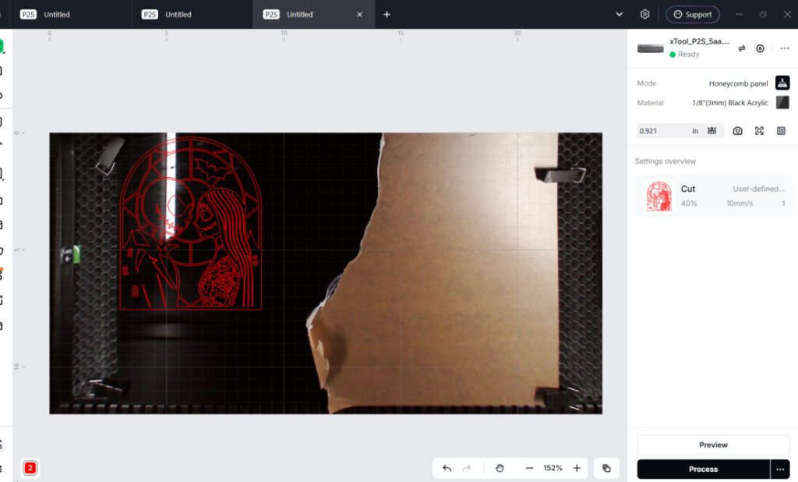
Task: Select the hand pan tool
Action: [x=500, y=468]
